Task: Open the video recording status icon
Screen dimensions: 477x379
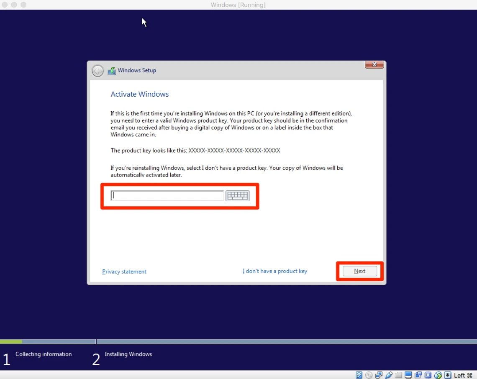Action: (x=418, y=375)
